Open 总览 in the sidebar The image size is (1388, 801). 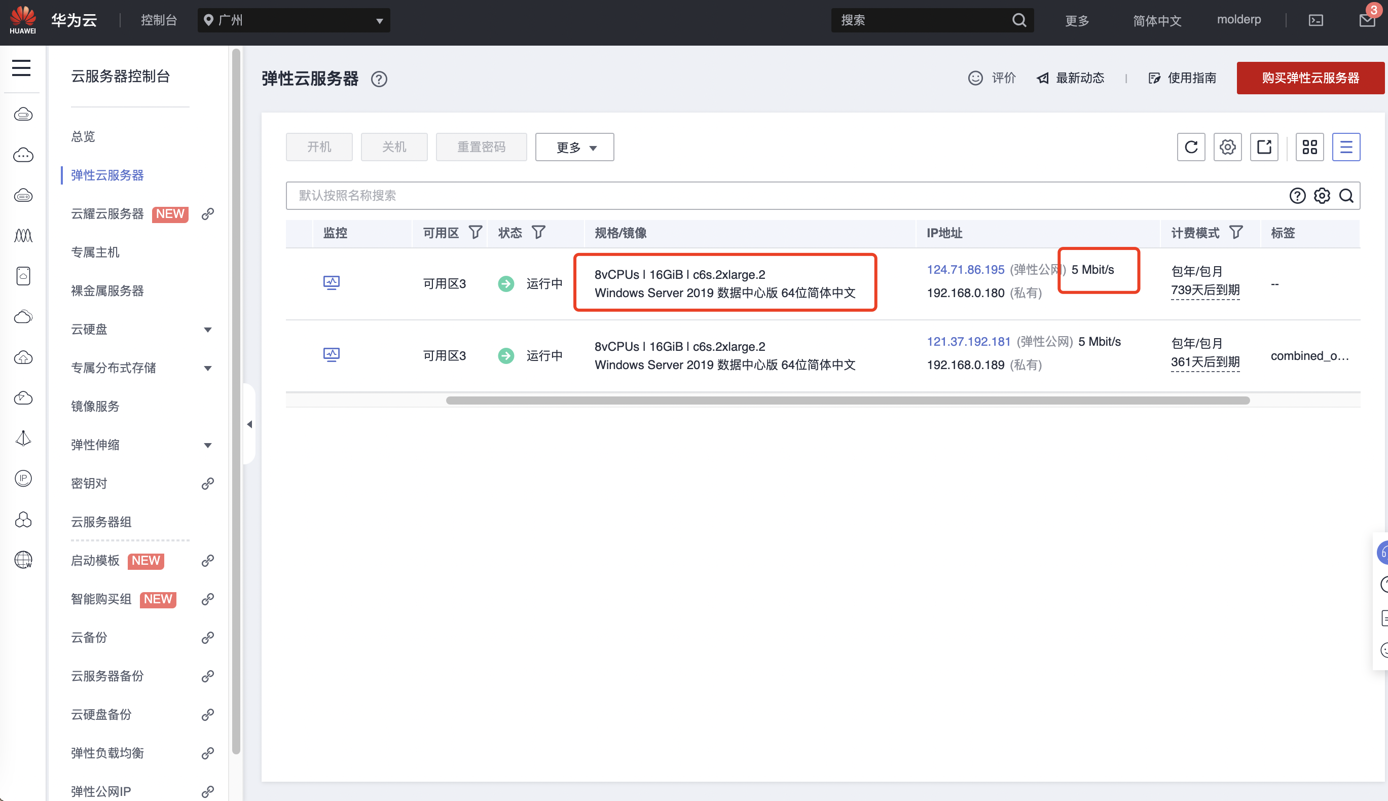pyautogui.click(x=83, y=136)
